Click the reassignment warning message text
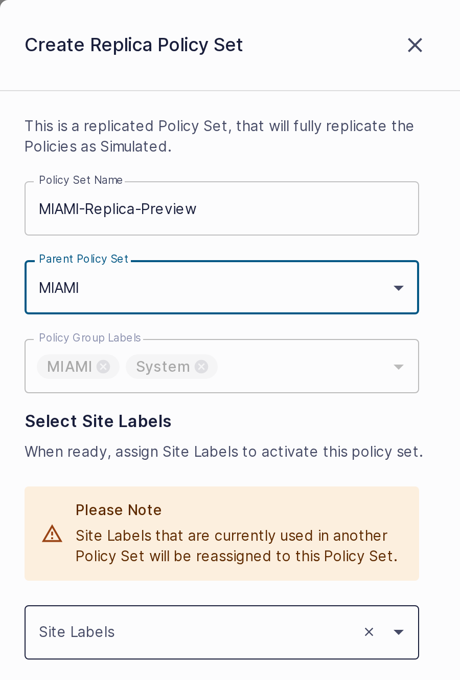The height and width of the screenshot is (680, 460). click(237, 546)
